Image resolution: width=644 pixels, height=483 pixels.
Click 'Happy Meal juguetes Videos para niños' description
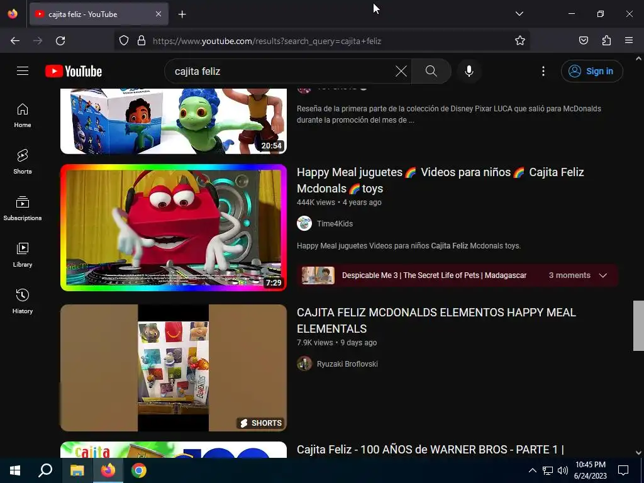tap(409, 246)
